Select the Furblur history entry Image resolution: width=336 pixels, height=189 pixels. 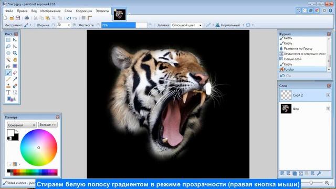[x=303, y=69]
